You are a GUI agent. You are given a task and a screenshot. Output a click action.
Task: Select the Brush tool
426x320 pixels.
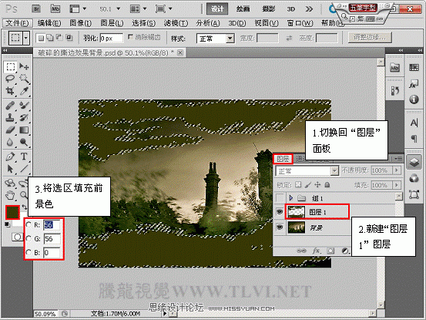[x=24, y=105]
